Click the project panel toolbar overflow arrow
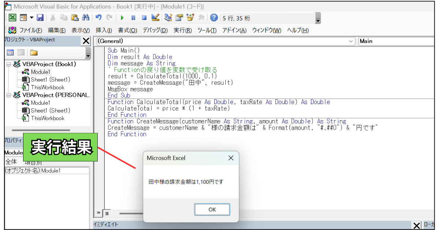This screenshot has height=230, width=439. point(88,53)
